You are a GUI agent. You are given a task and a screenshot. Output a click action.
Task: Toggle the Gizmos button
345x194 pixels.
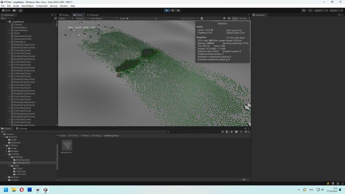coord(243,19)
